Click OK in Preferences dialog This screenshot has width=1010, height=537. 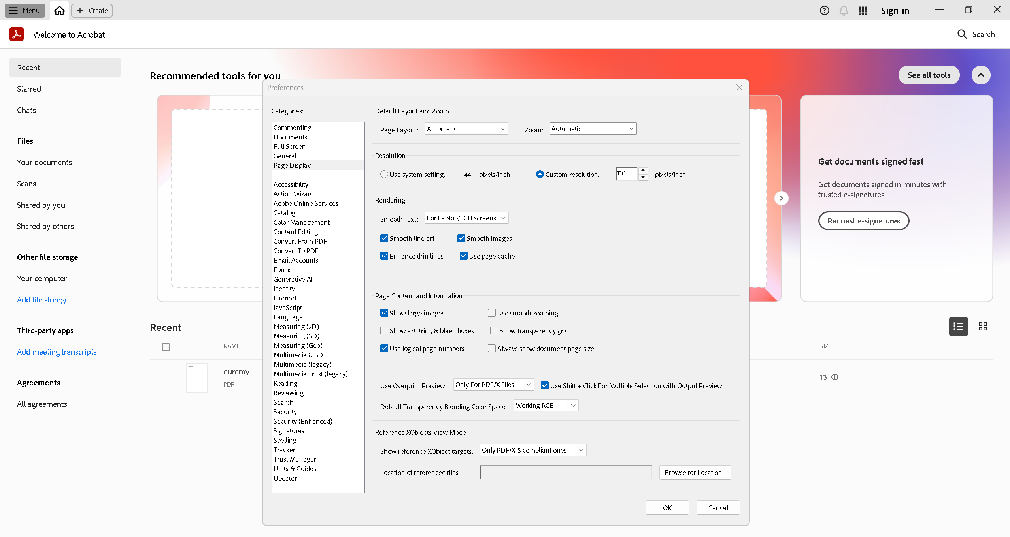point(667,508)
